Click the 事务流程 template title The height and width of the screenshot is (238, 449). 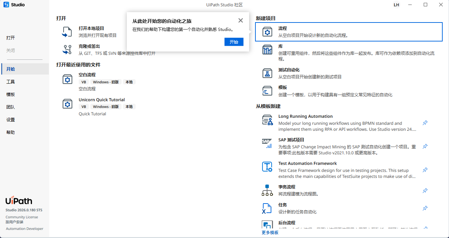point(287,187)
